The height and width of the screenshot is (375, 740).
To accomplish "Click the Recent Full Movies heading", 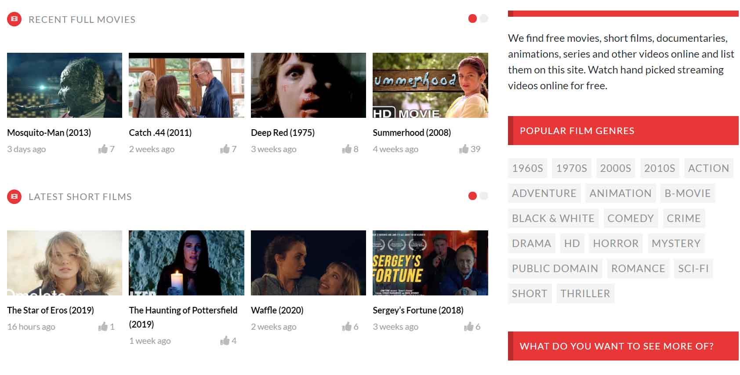I will (x=82, y=19).
